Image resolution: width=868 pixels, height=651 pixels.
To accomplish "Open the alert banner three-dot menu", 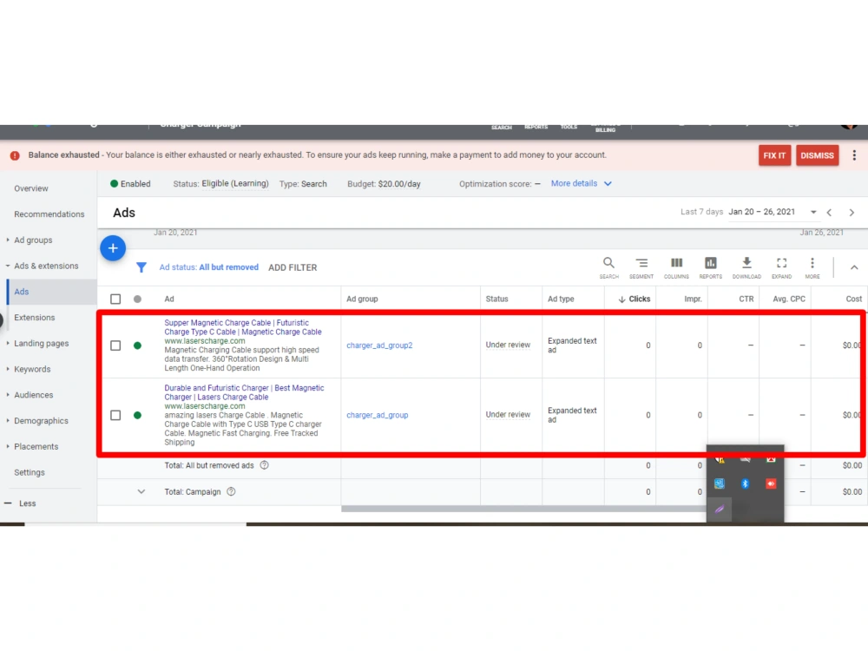I will click(854, 155).
